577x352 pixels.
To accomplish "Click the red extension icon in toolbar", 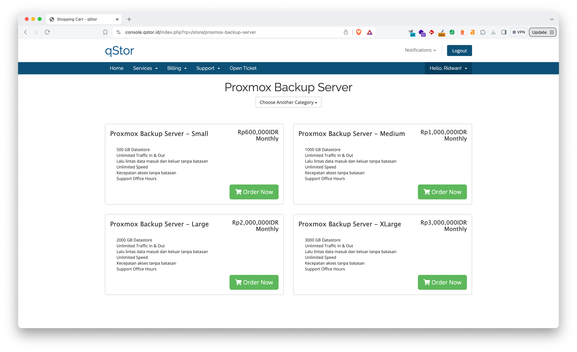I will point(431,32).
